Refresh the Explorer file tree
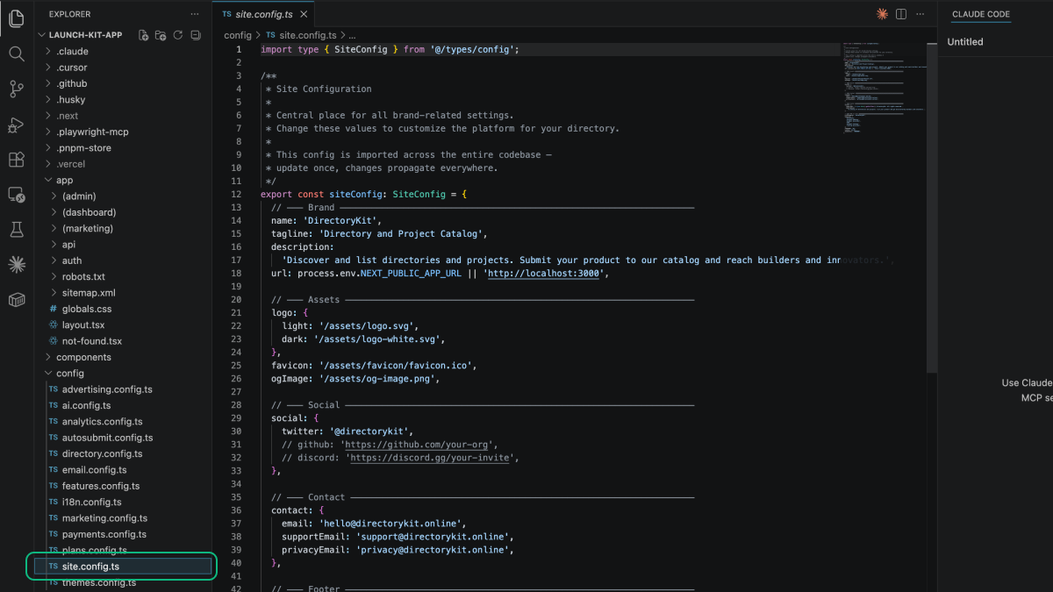The width and height of the screenshot is (1053, 592). (177, 35)
